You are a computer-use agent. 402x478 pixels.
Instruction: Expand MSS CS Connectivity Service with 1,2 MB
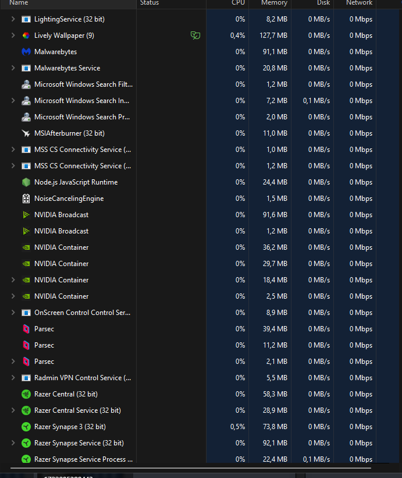pyautogui.click(x=13, y=166)
